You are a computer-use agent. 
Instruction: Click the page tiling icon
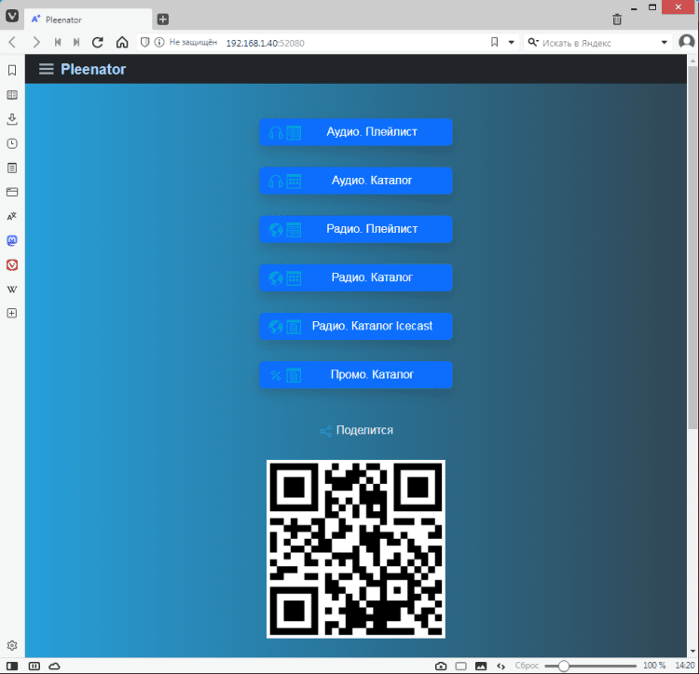[x=461, y=666]
